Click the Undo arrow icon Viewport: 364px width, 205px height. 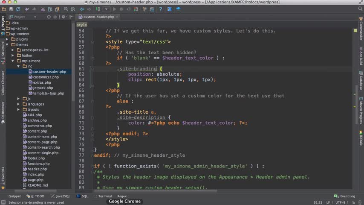click(x=27, y=9)
